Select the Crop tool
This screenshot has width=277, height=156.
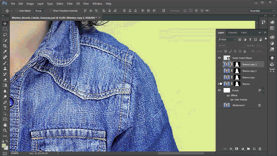coord(5,46)
